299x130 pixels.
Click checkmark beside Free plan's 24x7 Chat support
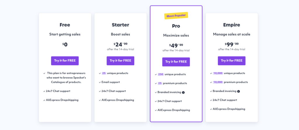[44, 91]
